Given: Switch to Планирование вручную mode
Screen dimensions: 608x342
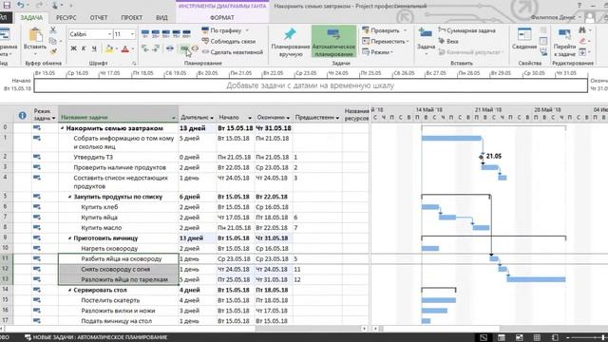Looking at the screenshot, I should (x=290, y=42).
